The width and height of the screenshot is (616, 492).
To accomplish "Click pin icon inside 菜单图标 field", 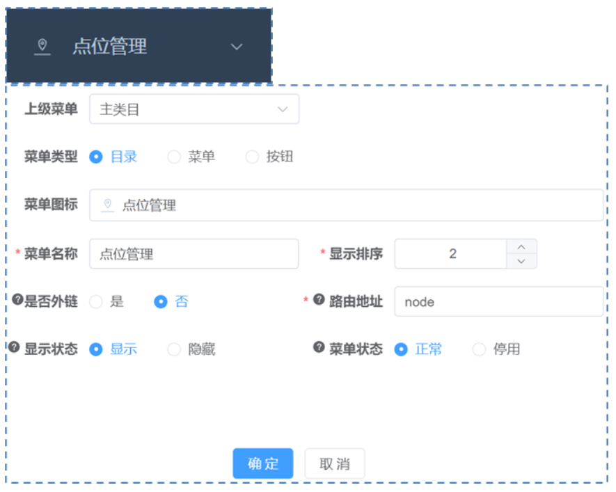I will coord(107,205).
